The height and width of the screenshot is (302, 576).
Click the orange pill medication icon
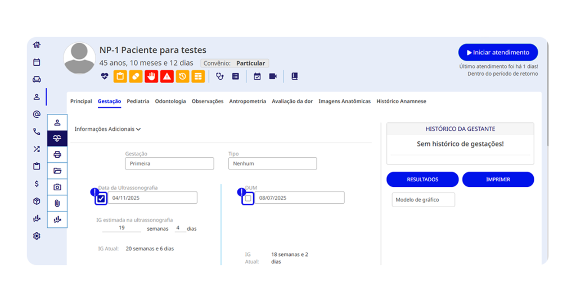pyautogui.click(x=136, y=76)
